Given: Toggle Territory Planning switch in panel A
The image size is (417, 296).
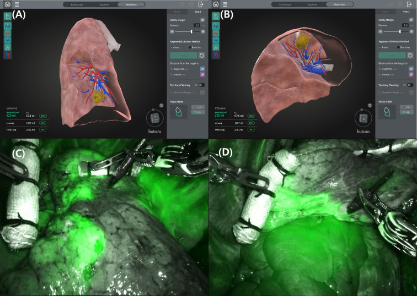Looking at the screenshot, I should click(201, 85).
